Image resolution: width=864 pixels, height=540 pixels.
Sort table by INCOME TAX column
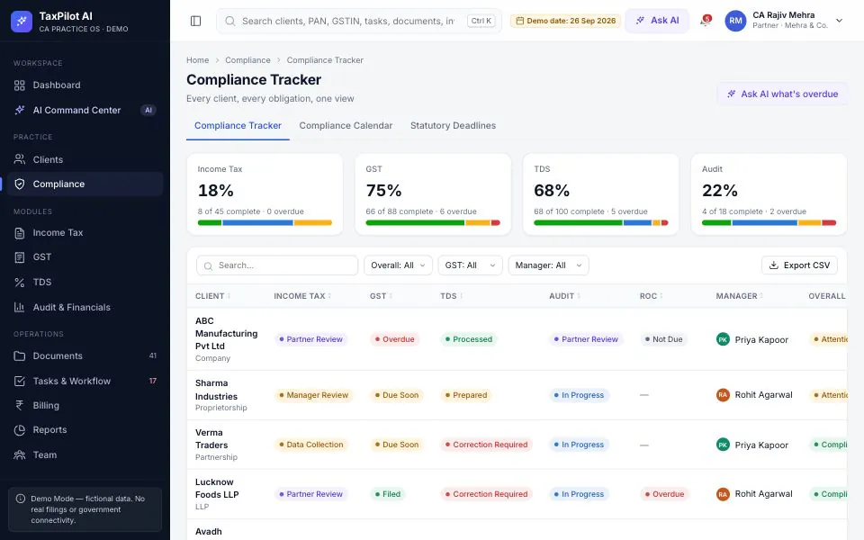pos(302,296)
